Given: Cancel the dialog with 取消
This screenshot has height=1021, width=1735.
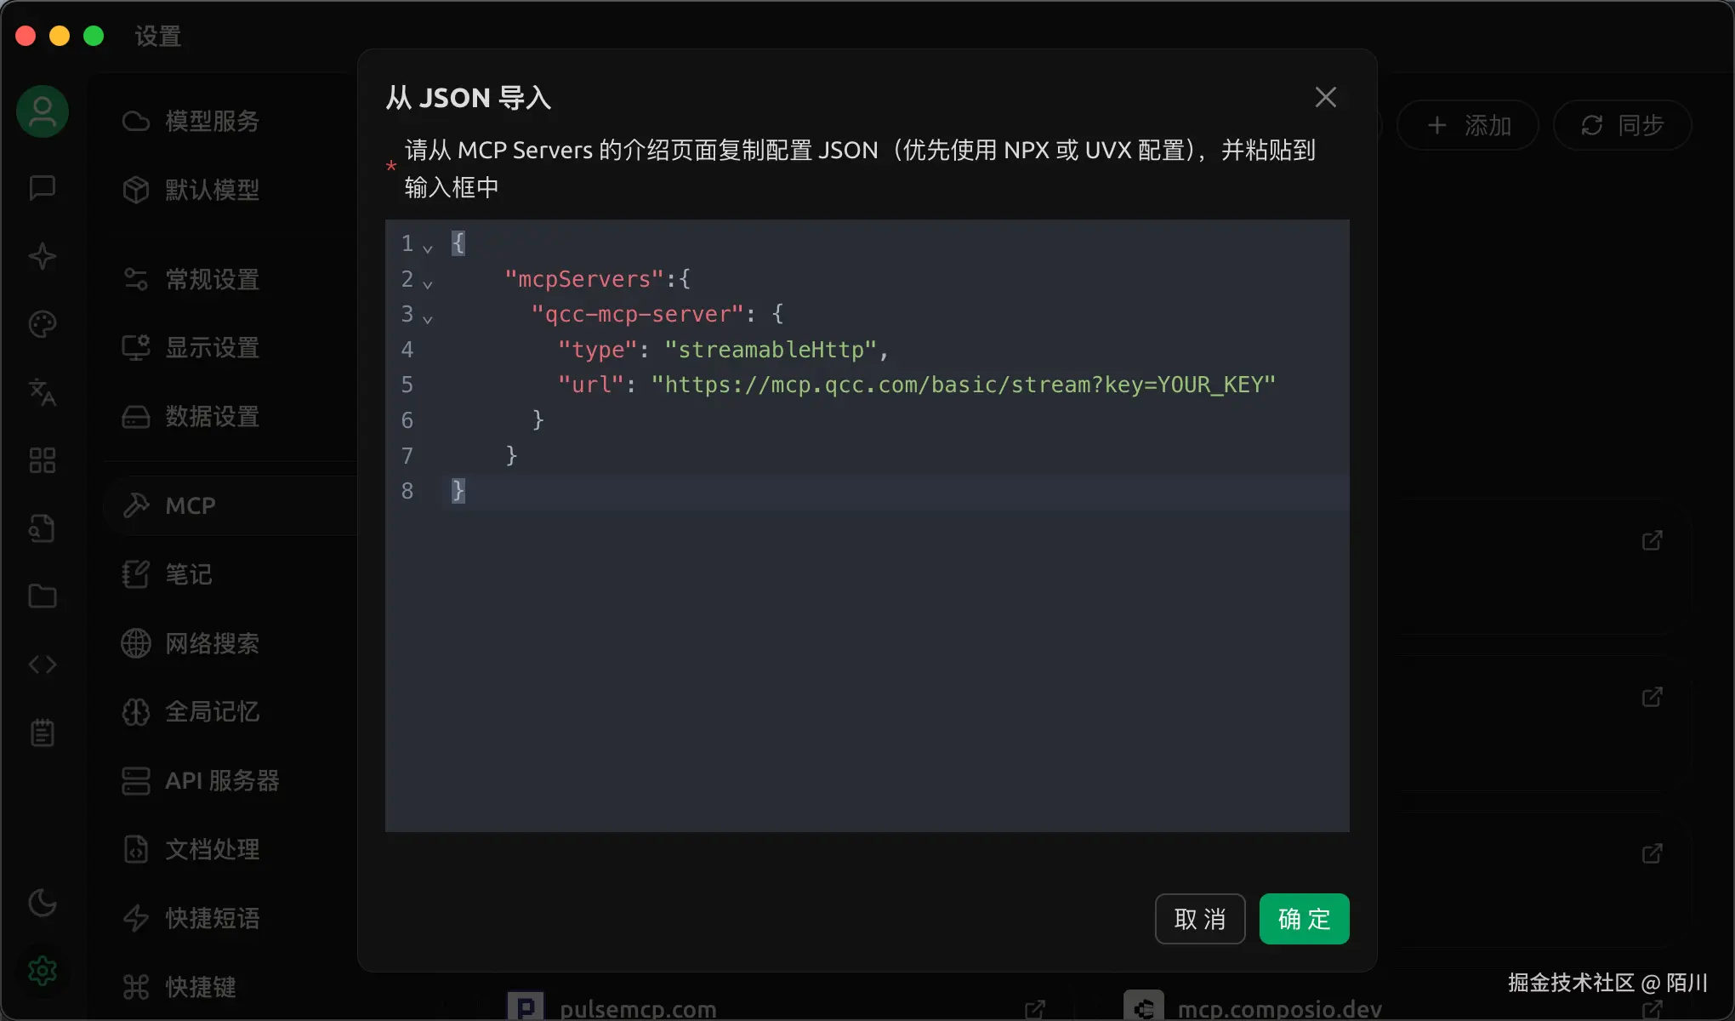Looking at the screenshot, I should pos(1199,919).
